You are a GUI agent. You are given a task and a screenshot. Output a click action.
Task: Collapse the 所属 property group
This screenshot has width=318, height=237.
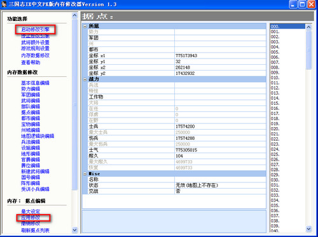pos(85,26)
